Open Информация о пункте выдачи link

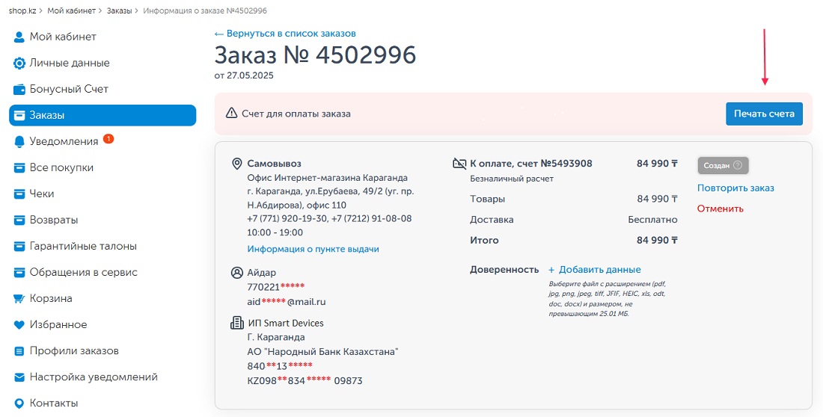[313, 249]
